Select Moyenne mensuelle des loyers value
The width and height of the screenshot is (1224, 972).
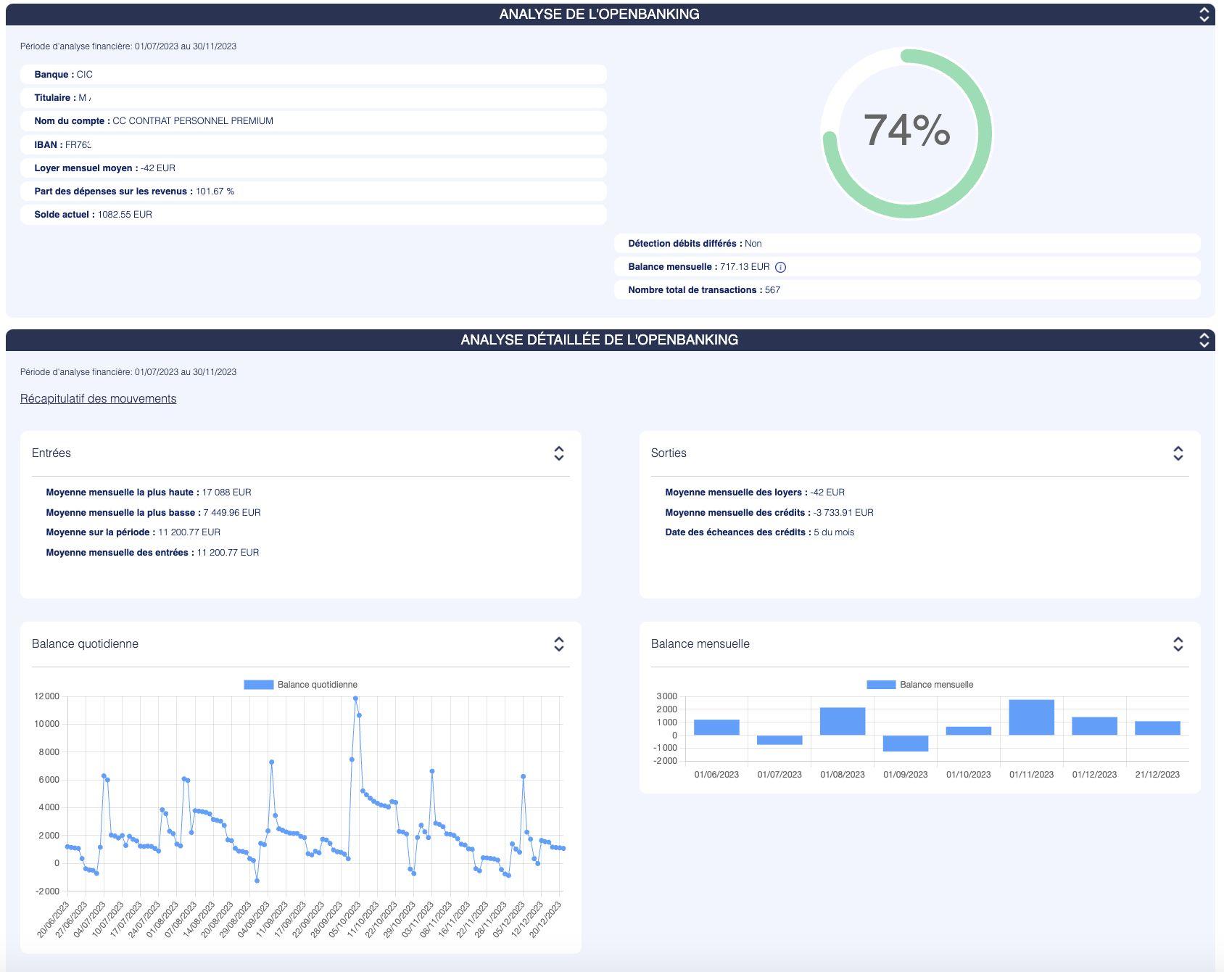coord(827,493)
